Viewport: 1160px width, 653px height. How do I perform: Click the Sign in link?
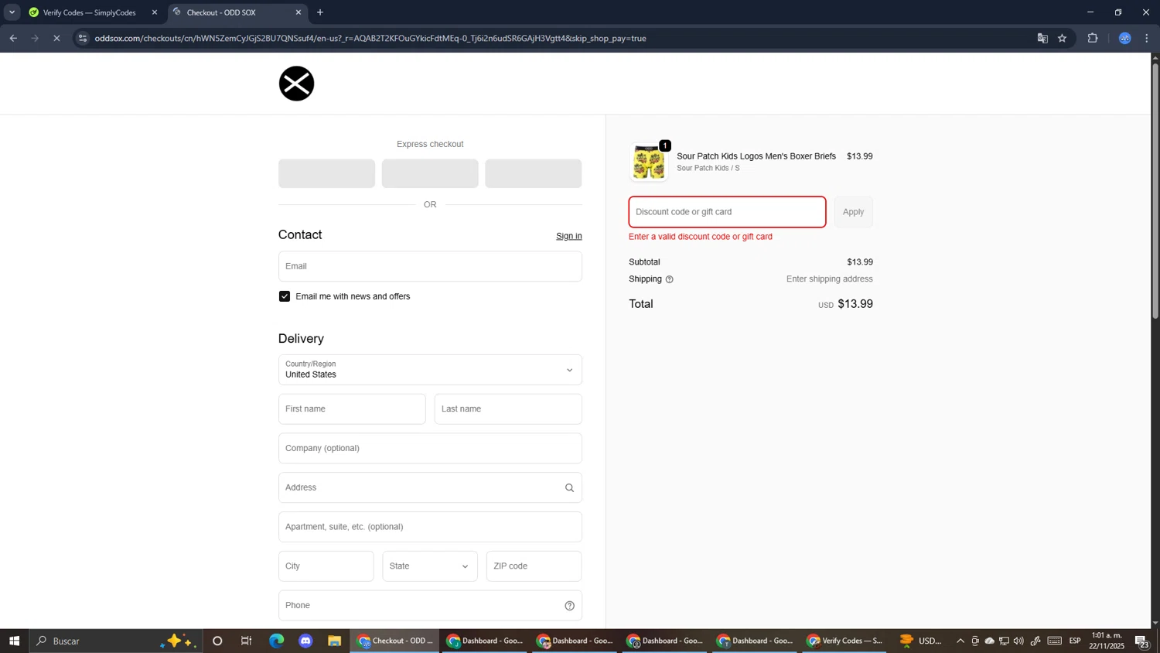(x=569, y=236)
